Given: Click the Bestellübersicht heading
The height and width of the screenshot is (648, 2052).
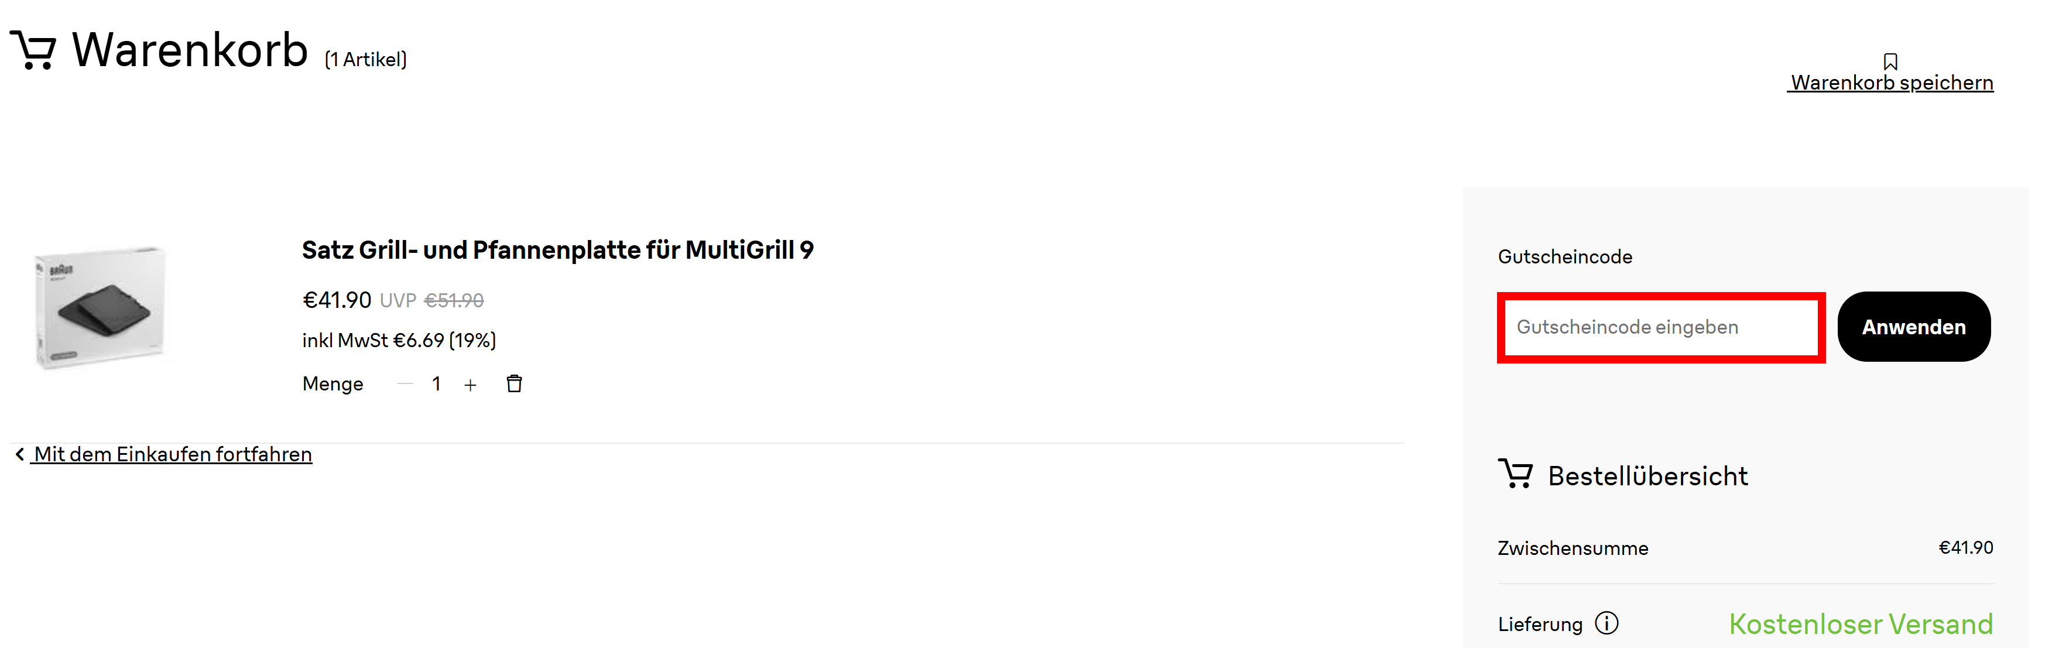Looking at the screenshot, I should pyautogui.click(x=1647, y=476).
